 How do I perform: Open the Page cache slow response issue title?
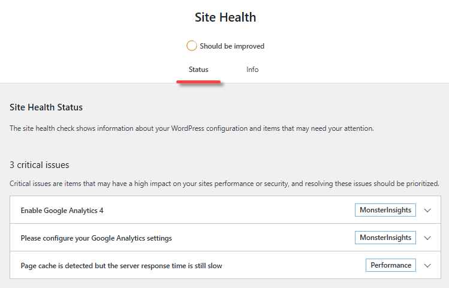(x=121, y=266)
